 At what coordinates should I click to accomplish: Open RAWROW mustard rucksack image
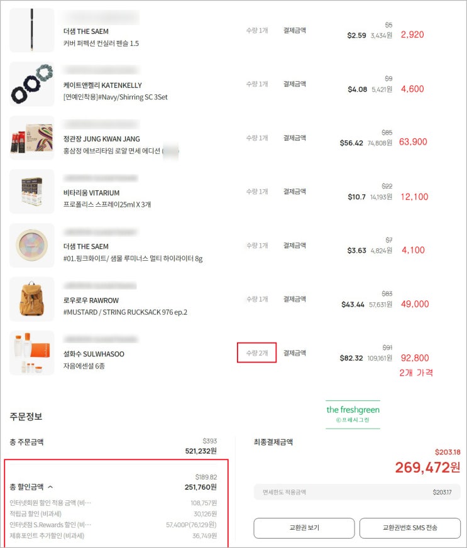click(32, 299)
